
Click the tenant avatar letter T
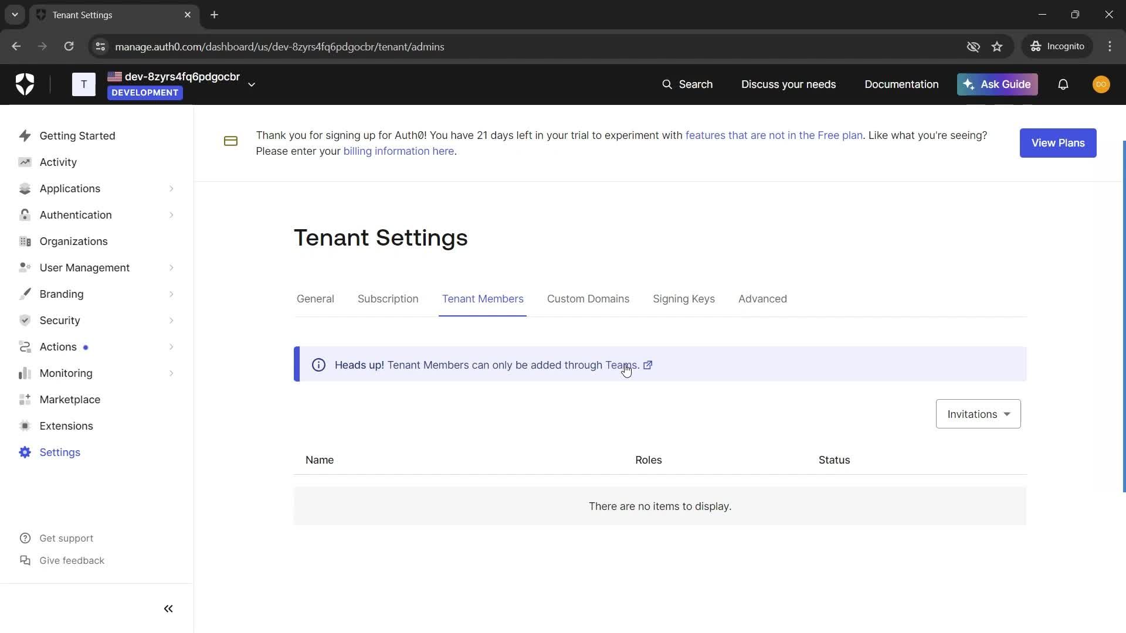click(84, 84)
